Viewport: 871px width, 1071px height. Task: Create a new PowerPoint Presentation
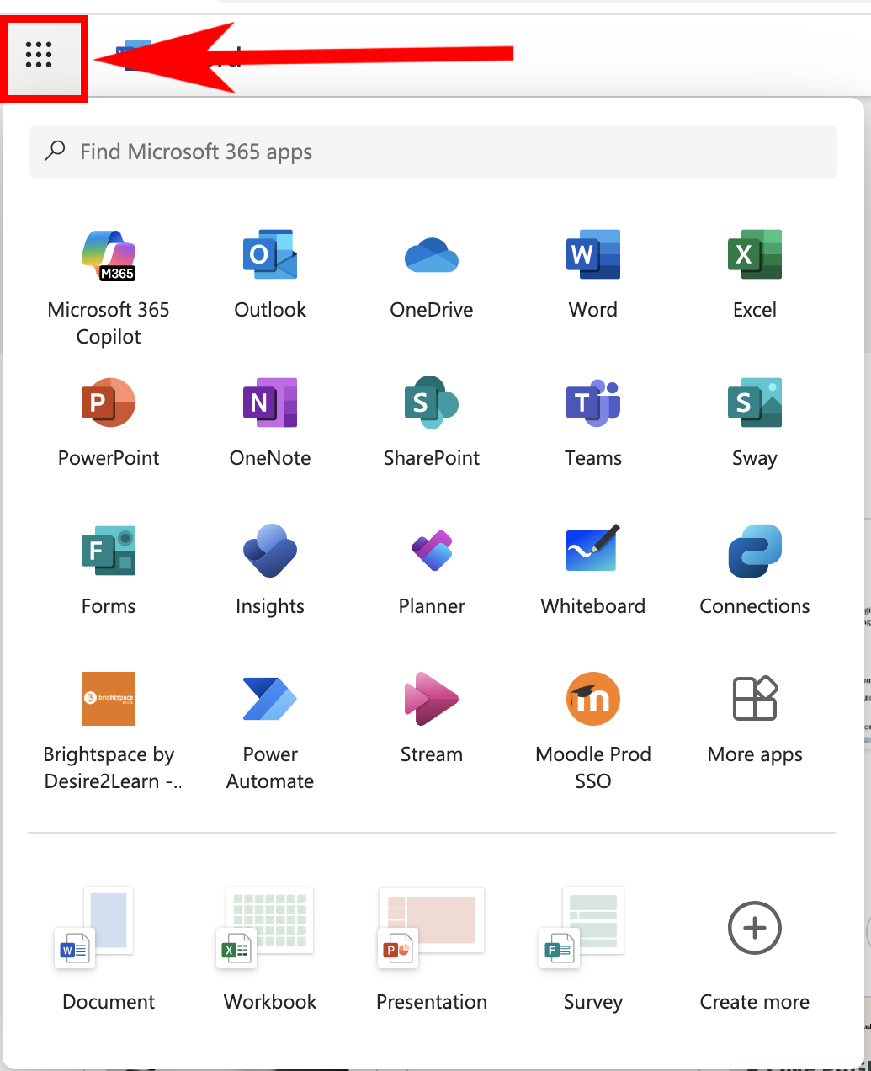pyautogui.click(x=432, y=950)
